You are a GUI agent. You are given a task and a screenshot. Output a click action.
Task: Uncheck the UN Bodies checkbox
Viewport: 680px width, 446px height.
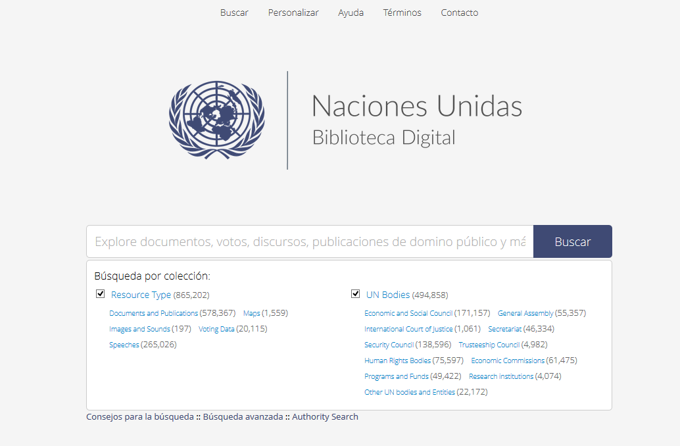355,294
